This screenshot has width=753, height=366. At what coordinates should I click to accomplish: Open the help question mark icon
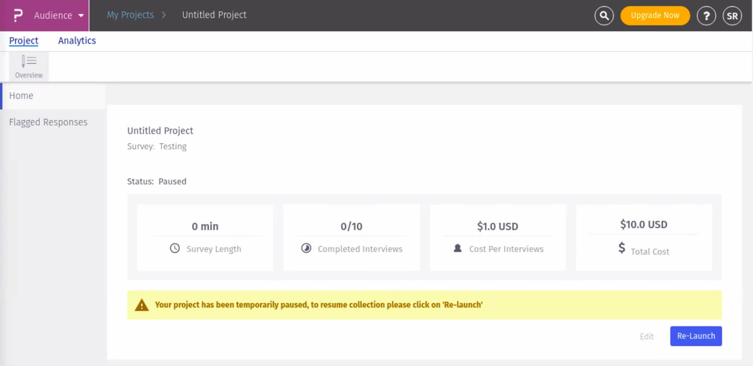click(x=706, y=16)
